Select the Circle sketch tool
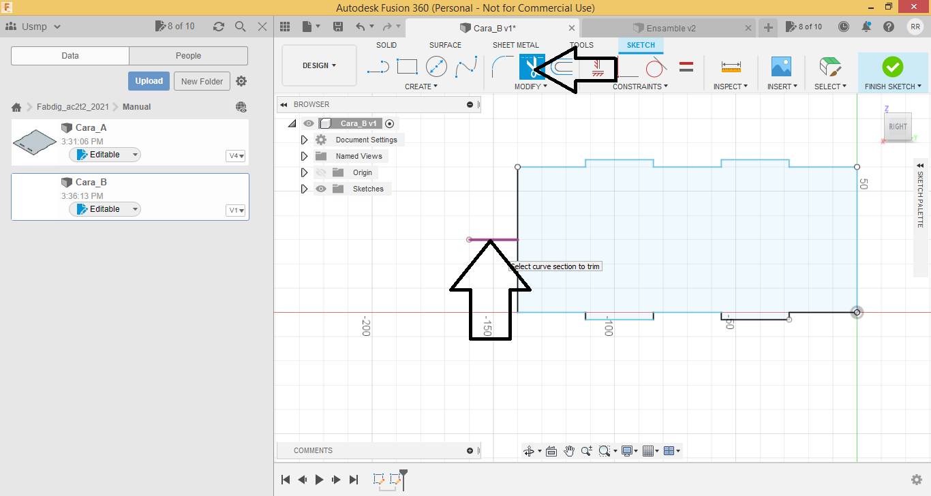Viewport: 931px width, 496px height. (436, 67)
